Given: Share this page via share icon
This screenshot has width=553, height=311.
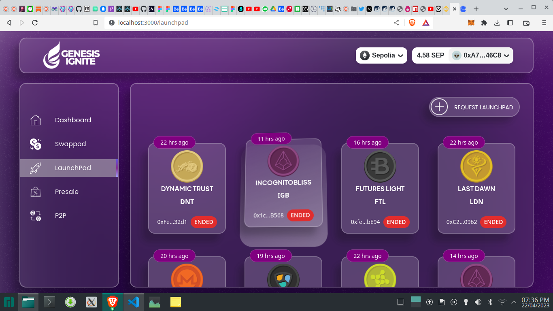Looking at the screenshot, I should [x=396, y=23].
